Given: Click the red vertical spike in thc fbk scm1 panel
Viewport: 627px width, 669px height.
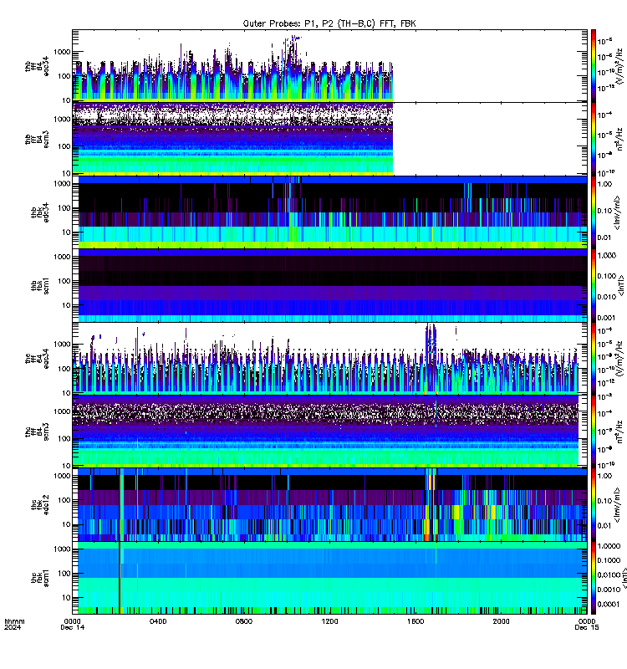Looking at the screenshot, I should click(120, 578).
